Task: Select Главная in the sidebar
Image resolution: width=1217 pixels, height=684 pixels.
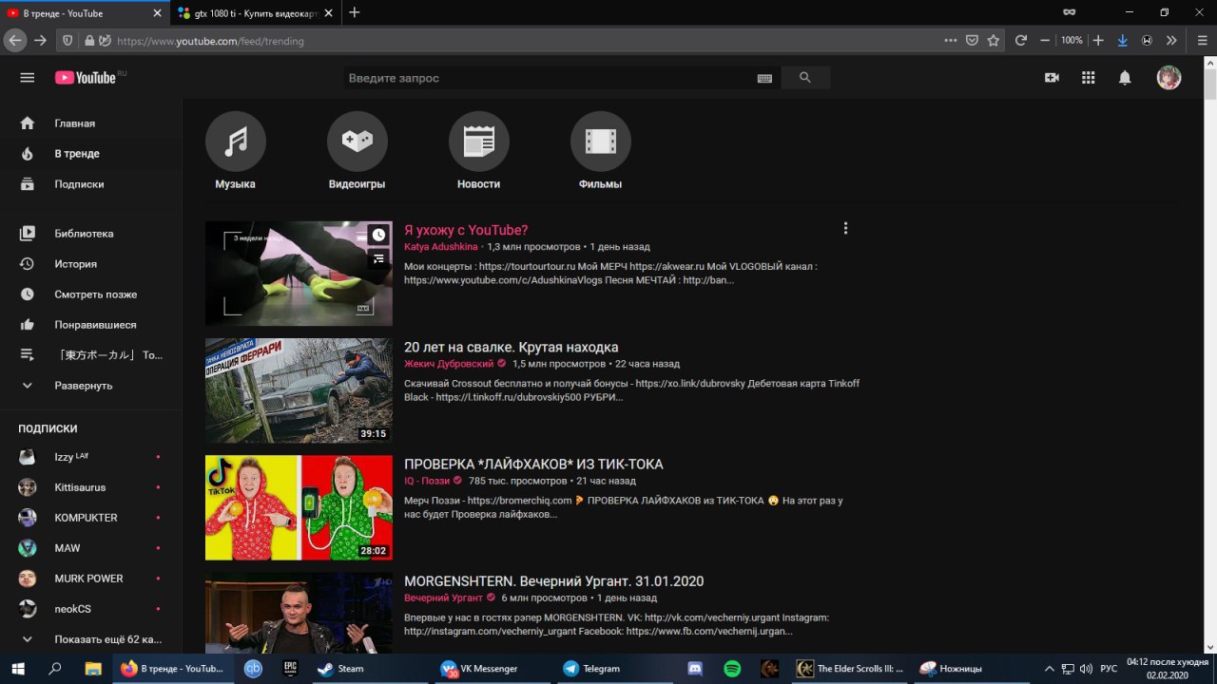Action: click(x=91, y=123)
